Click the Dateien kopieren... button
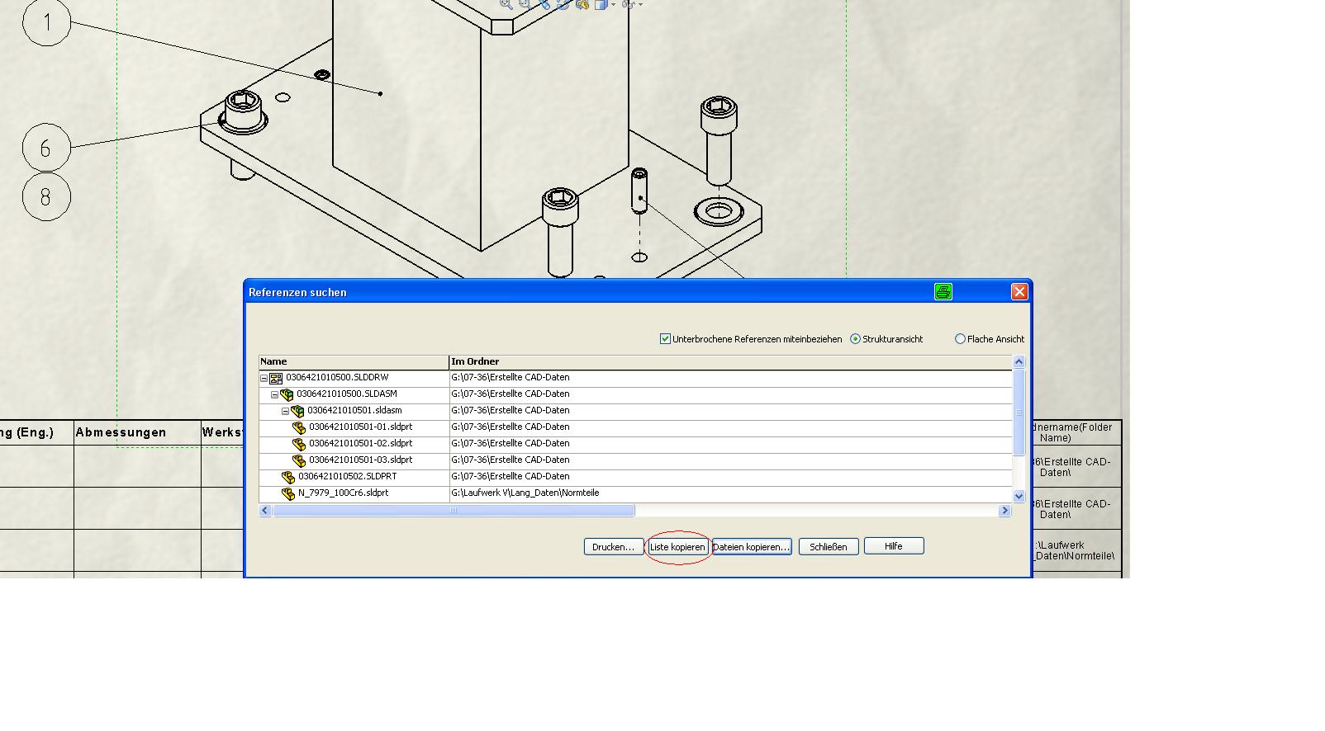The height and width of the screenshot is (731, 1325). pyautogui.click(x=751, y=547)
